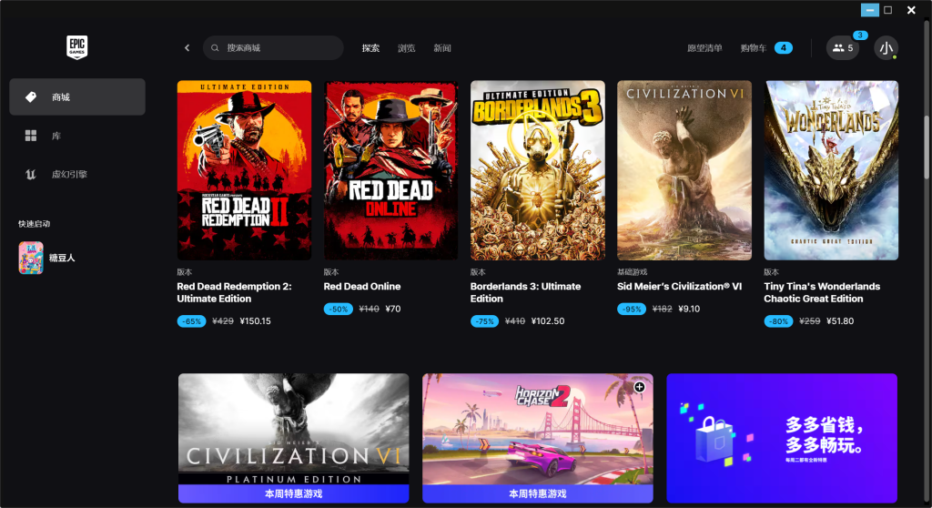932x508 pixels.
Task: Add Horizon Chase 2 to wishlist plus icon
Action: [x=640, y=387]
